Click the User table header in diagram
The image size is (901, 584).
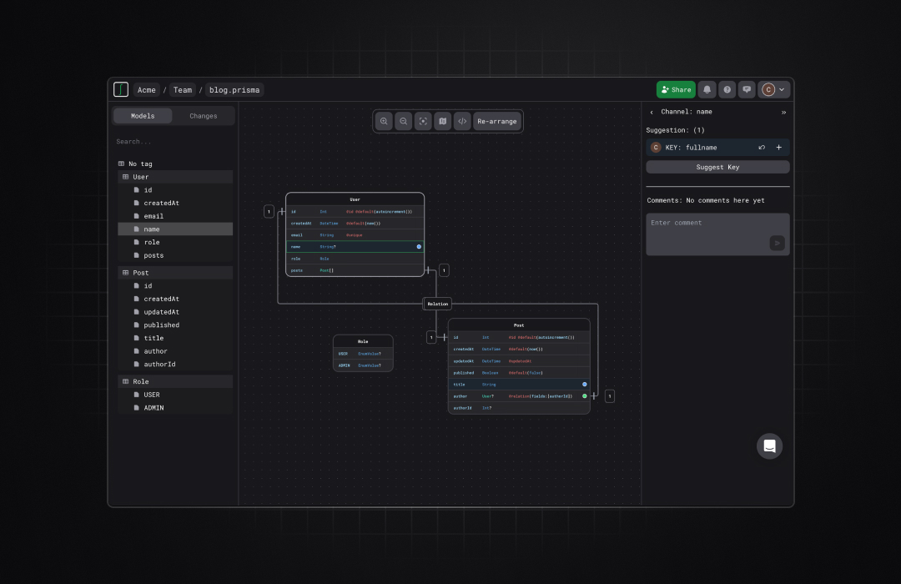[x=355, y=199]
